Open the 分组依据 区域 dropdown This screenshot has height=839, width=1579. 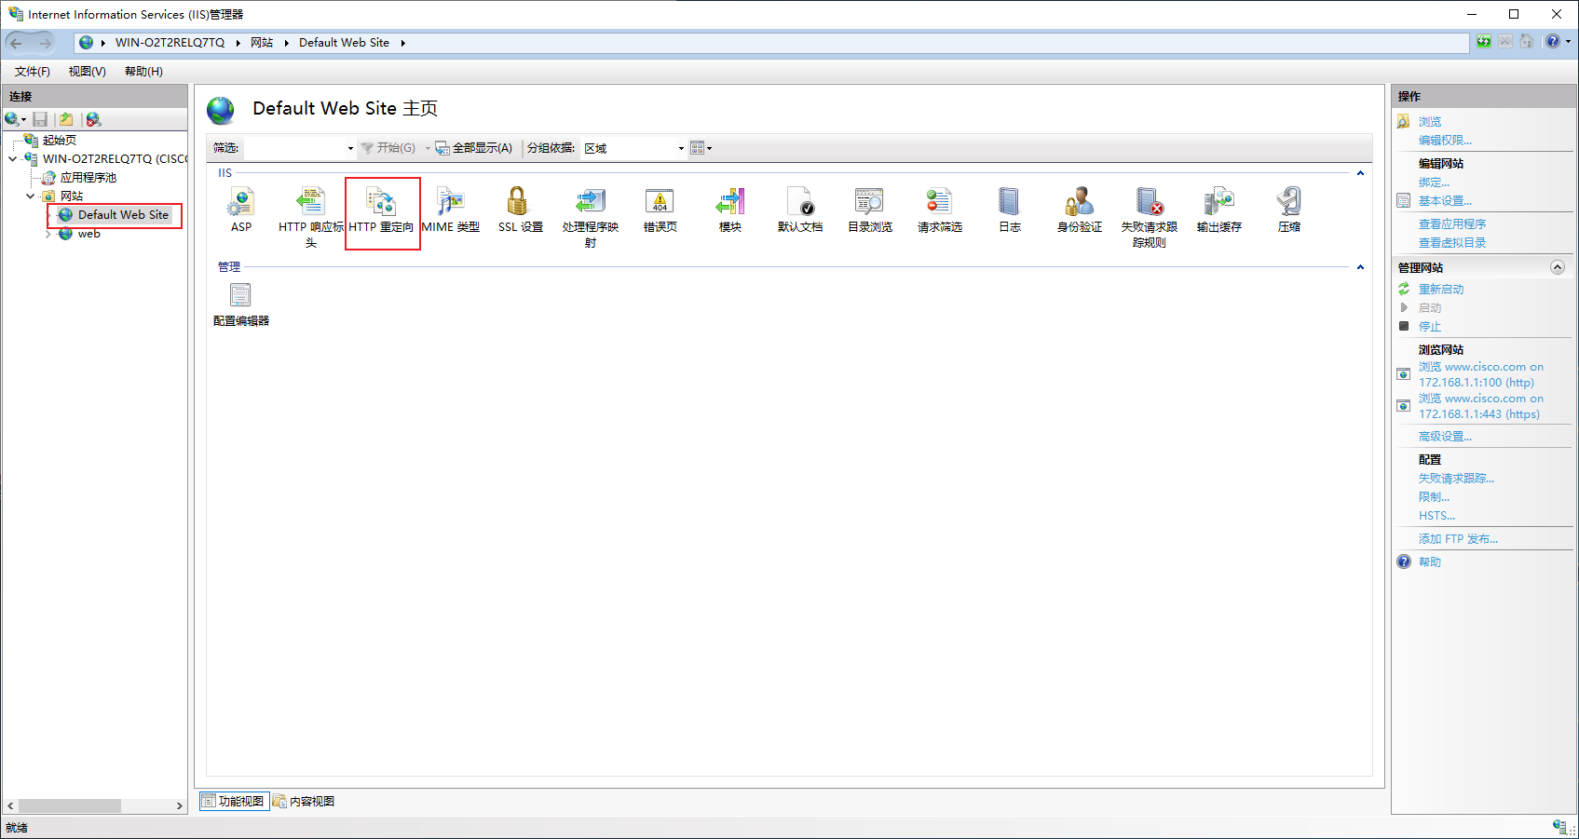click(633, 148)
